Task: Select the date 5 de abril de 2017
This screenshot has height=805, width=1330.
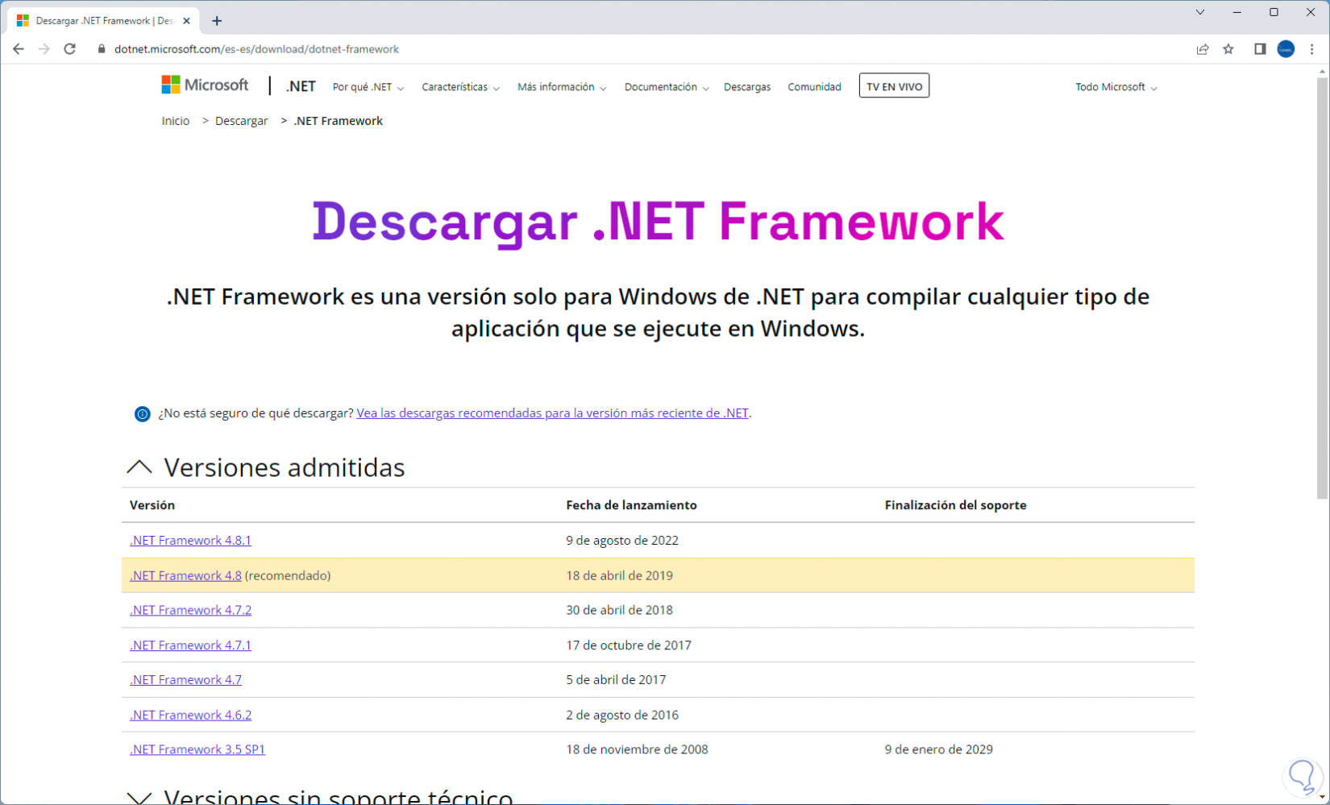Action: (x=616, y=680)
